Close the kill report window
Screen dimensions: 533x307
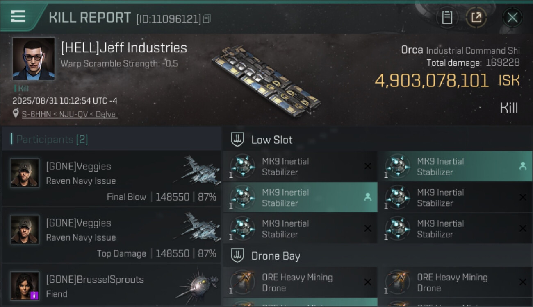(512, 17)
